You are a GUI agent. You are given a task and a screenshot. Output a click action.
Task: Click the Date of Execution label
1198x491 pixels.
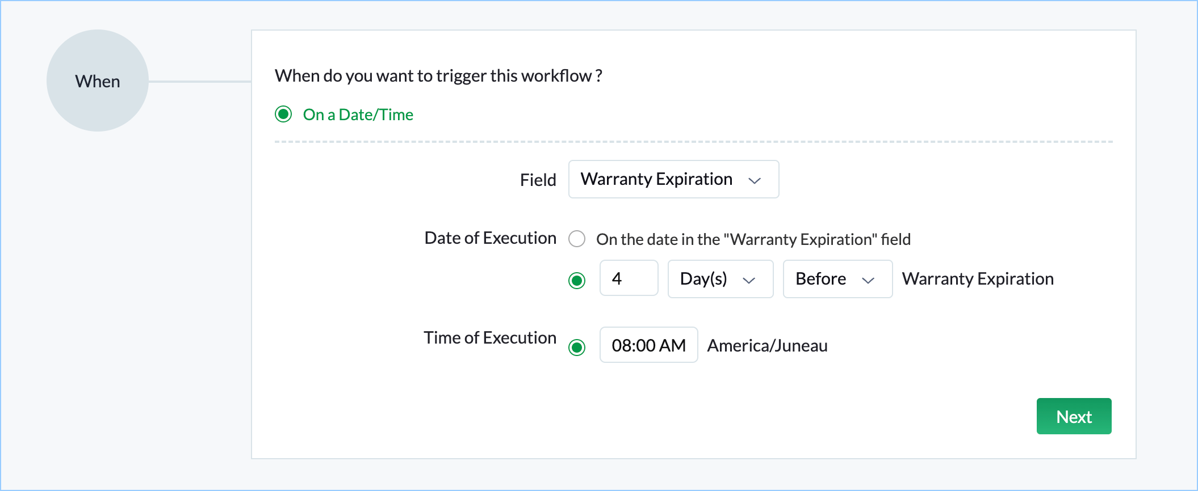point(490,238)
